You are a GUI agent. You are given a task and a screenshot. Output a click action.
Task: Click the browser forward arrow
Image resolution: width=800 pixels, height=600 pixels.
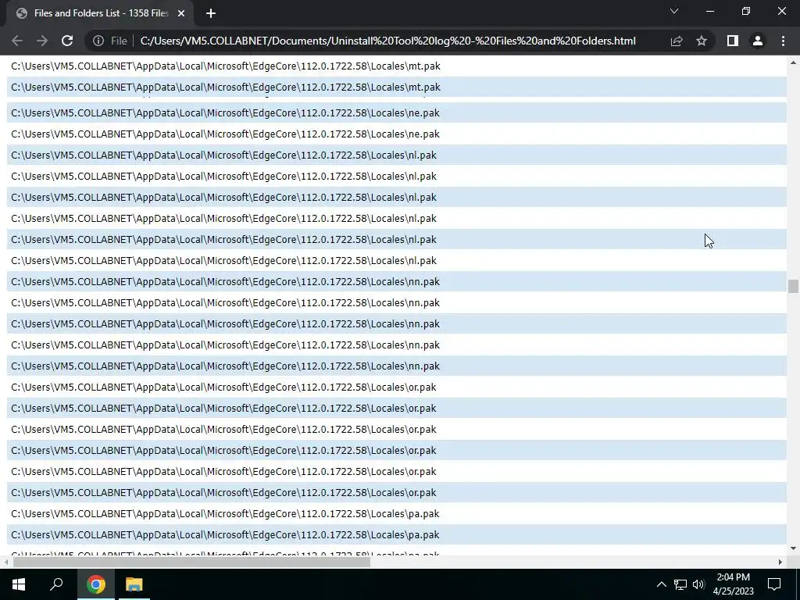42,41
